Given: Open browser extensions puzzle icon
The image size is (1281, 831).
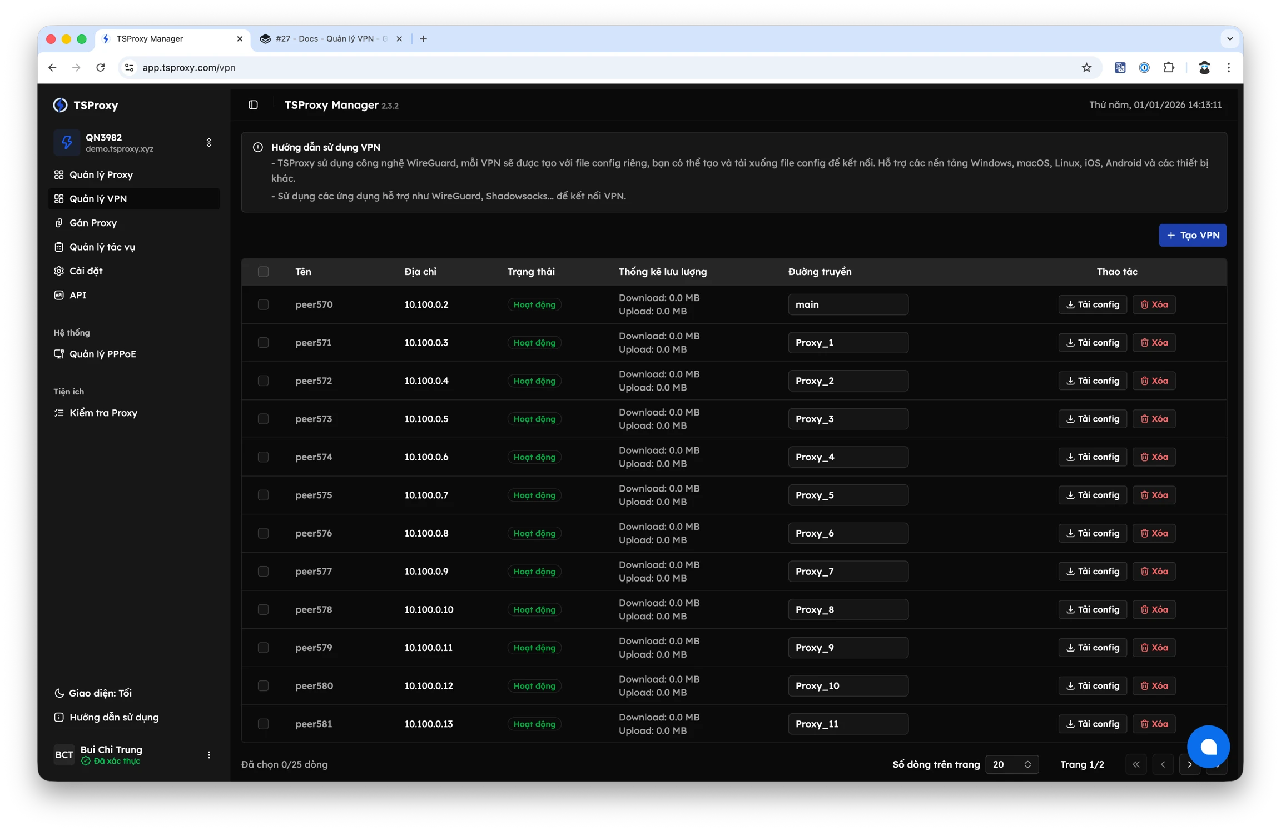Looking at the screenshot, I should coord(1169,67).
